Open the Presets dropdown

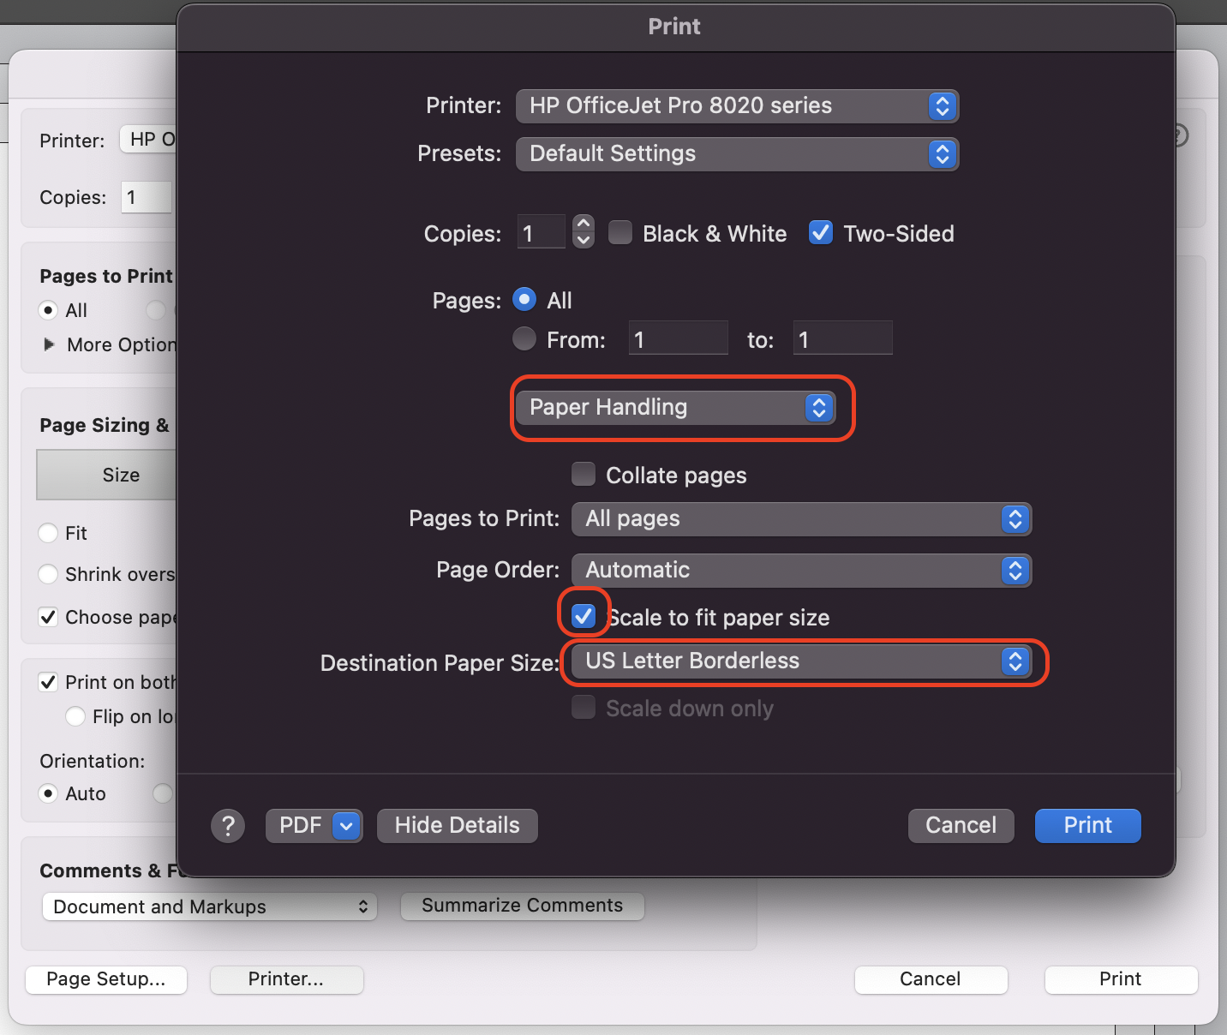[x=737, y=154]
